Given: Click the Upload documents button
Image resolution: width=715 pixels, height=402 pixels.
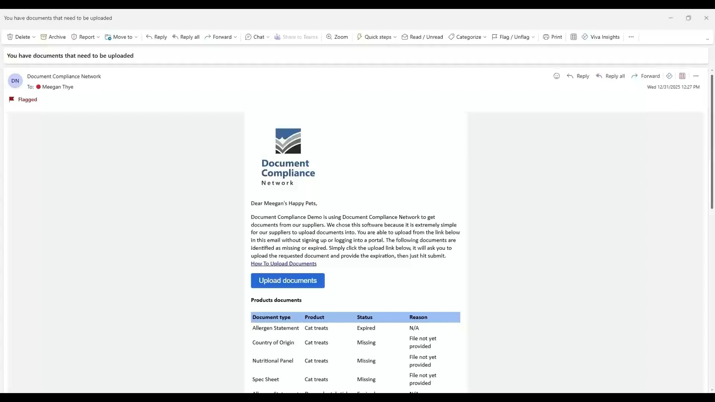Looking at the screenshot, I should coord(288,281).
